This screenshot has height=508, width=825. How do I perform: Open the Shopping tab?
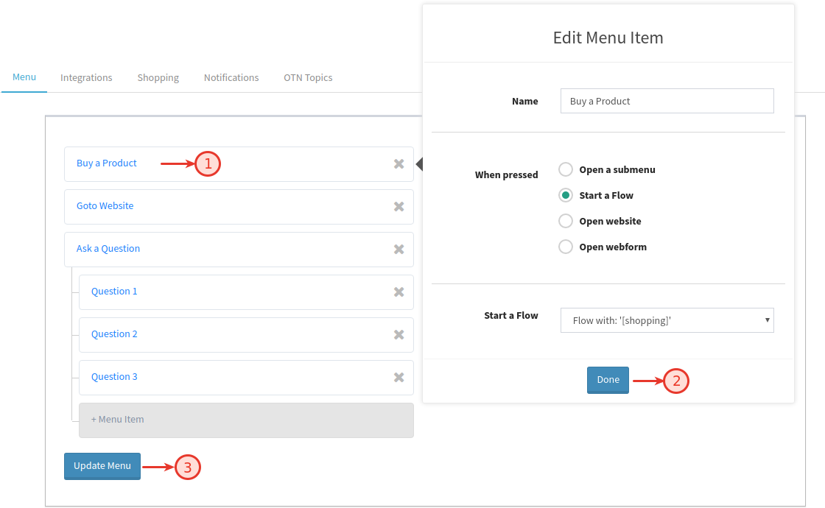point(158,77)
